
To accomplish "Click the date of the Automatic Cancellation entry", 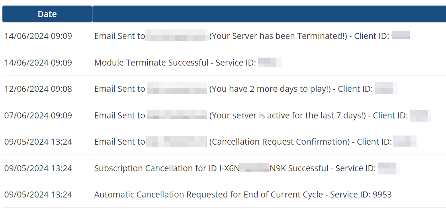I will [38, 195].
